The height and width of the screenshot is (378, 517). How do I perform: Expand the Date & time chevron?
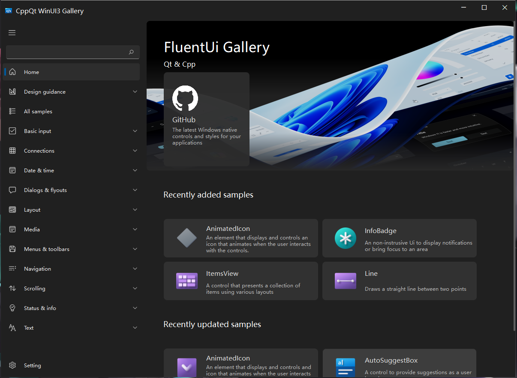[x=135, y=170]
